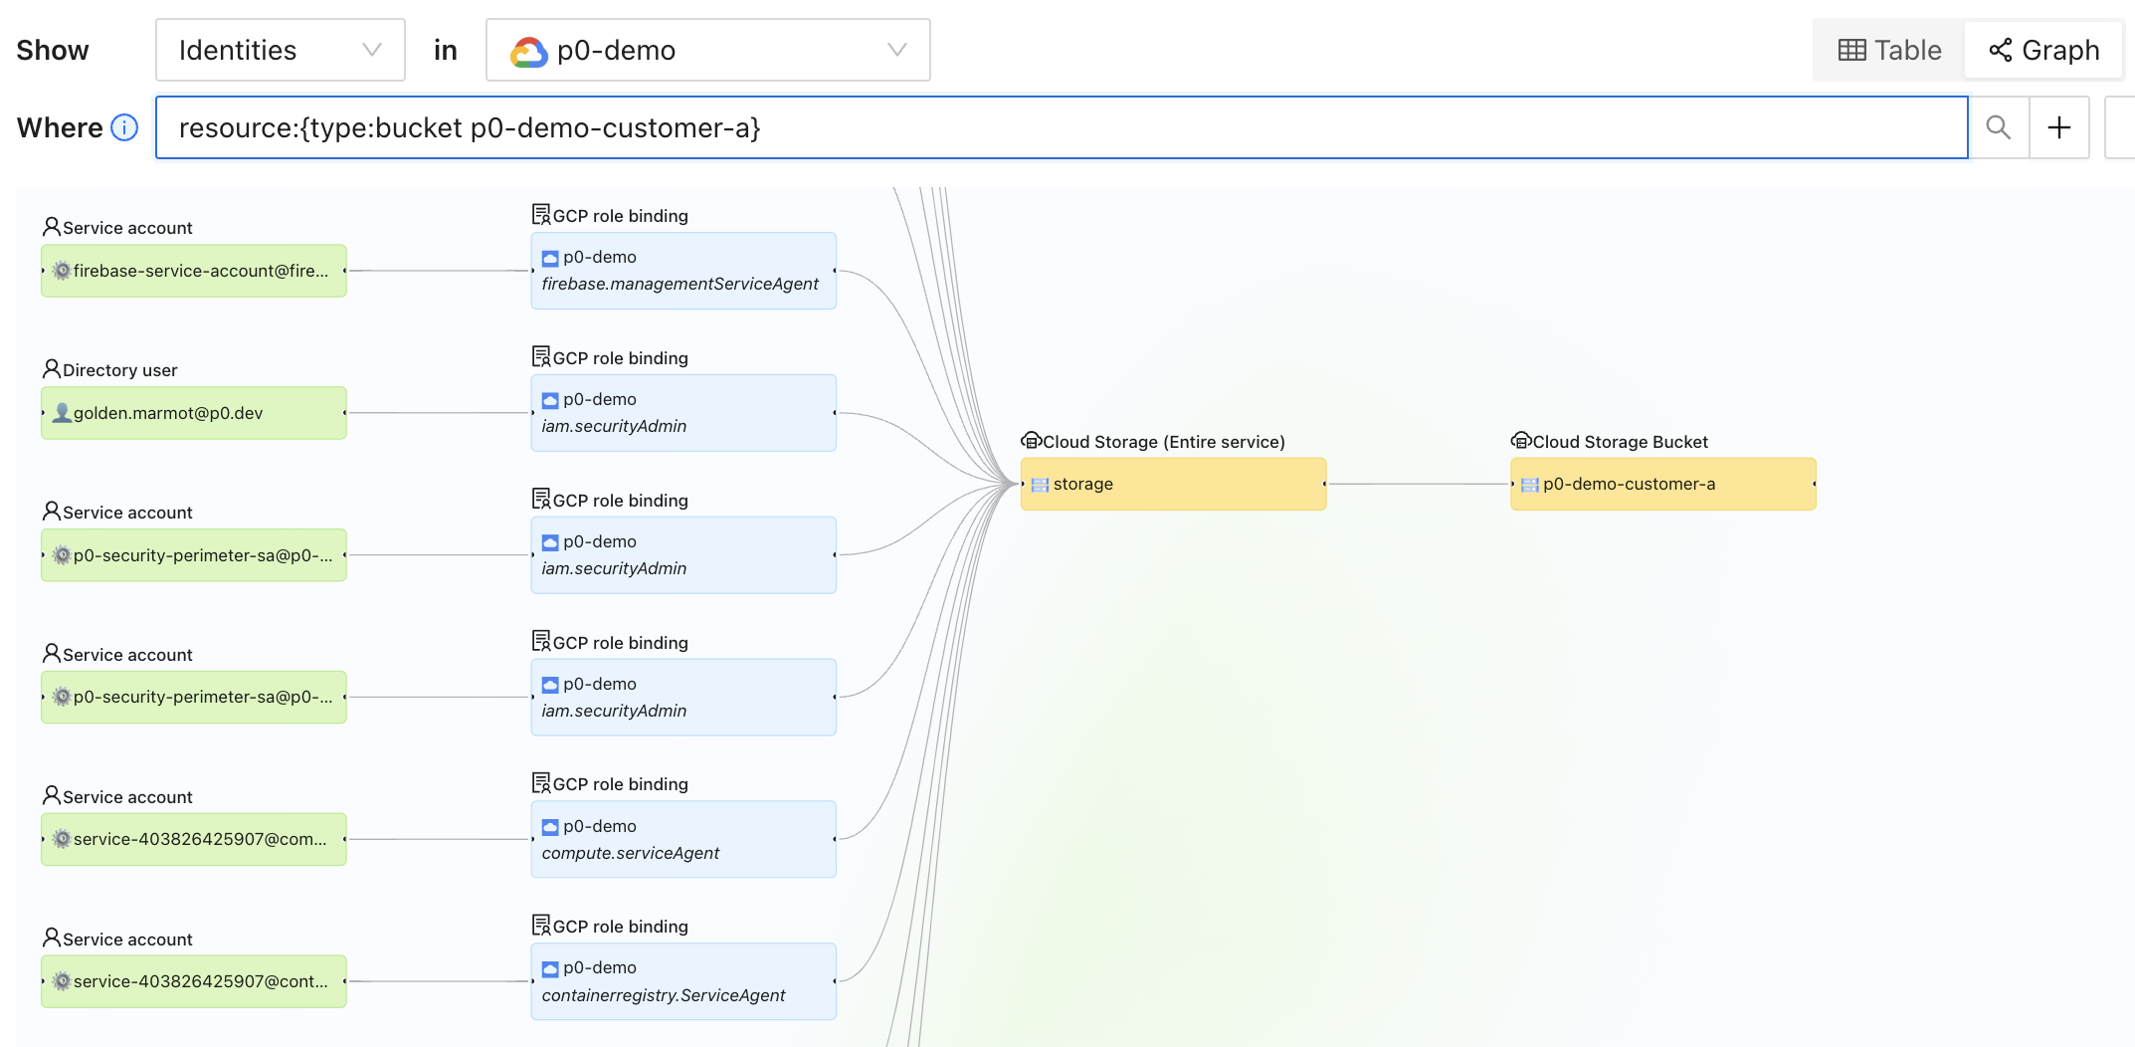
Task: Click the firebase service account gear icon
Action: 62,271
